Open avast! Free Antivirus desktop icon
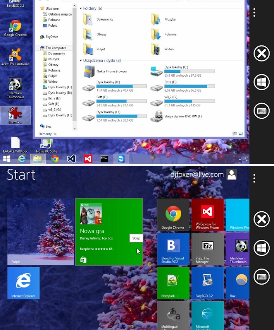 click(x=16, y=57)
